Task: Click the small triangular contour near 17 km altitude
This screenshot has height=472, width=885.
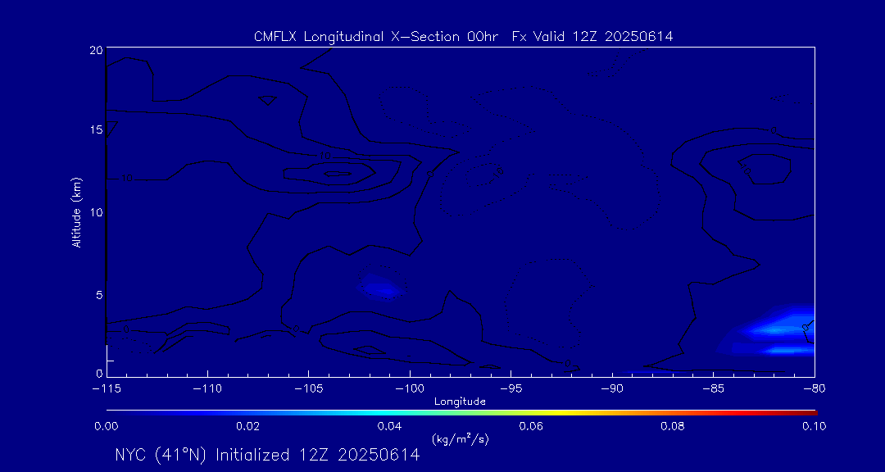Action: (x=267, y=101)
